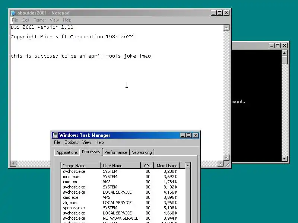Viewport: 298px width, 223px height.
Task: Open Notepad File menu
Action: pos(15,20)
